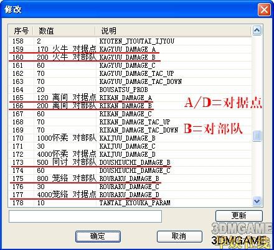Click the 说明 column header

(x=173, y=31)
